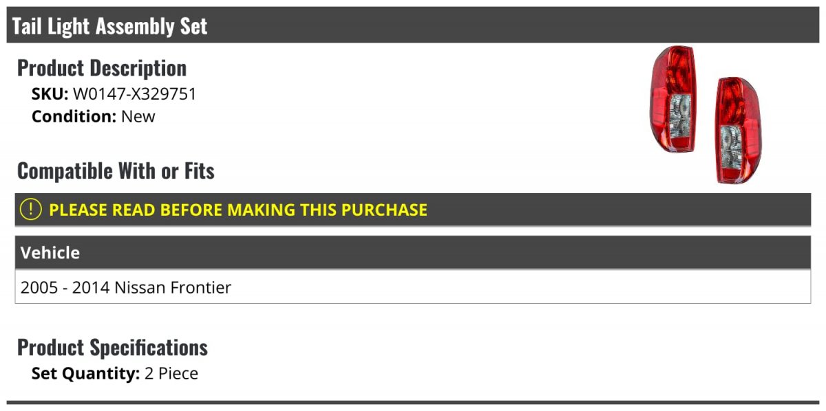Click the right tail light image
The image size is (826, 411).
coord(739,131)
